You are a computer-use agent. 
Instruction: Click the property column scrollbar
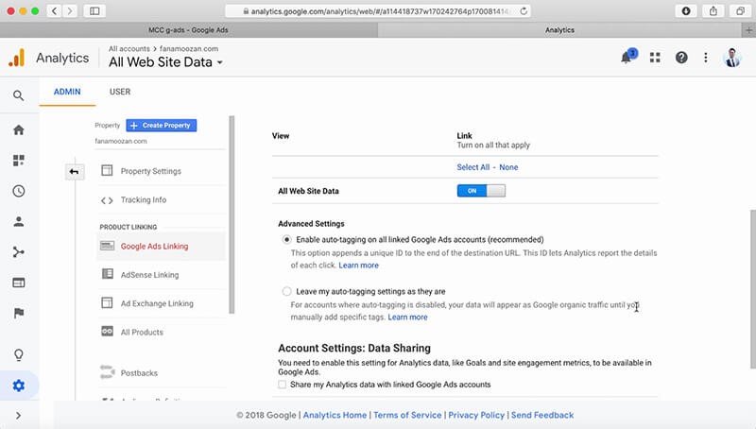pyautogui.click(x=232, y=214)
